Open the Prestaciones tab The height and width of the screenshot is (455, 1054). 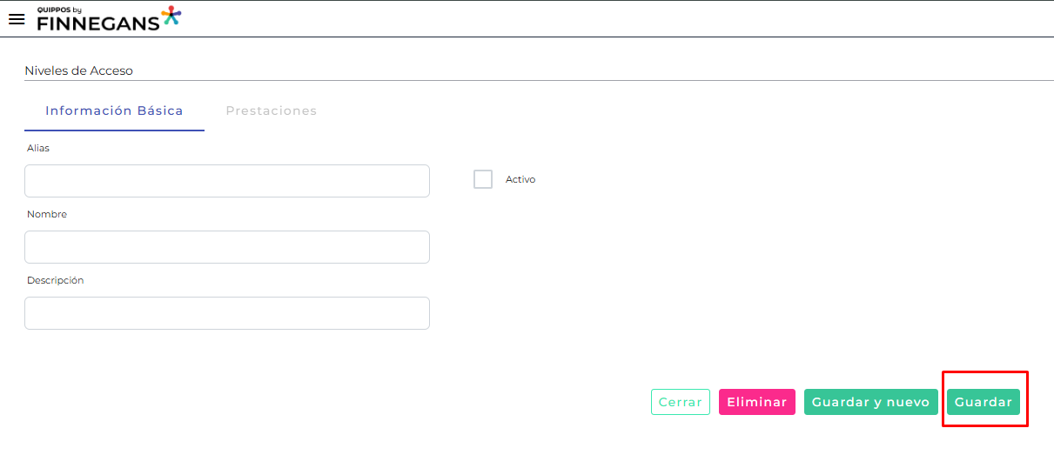pos(271,111)
